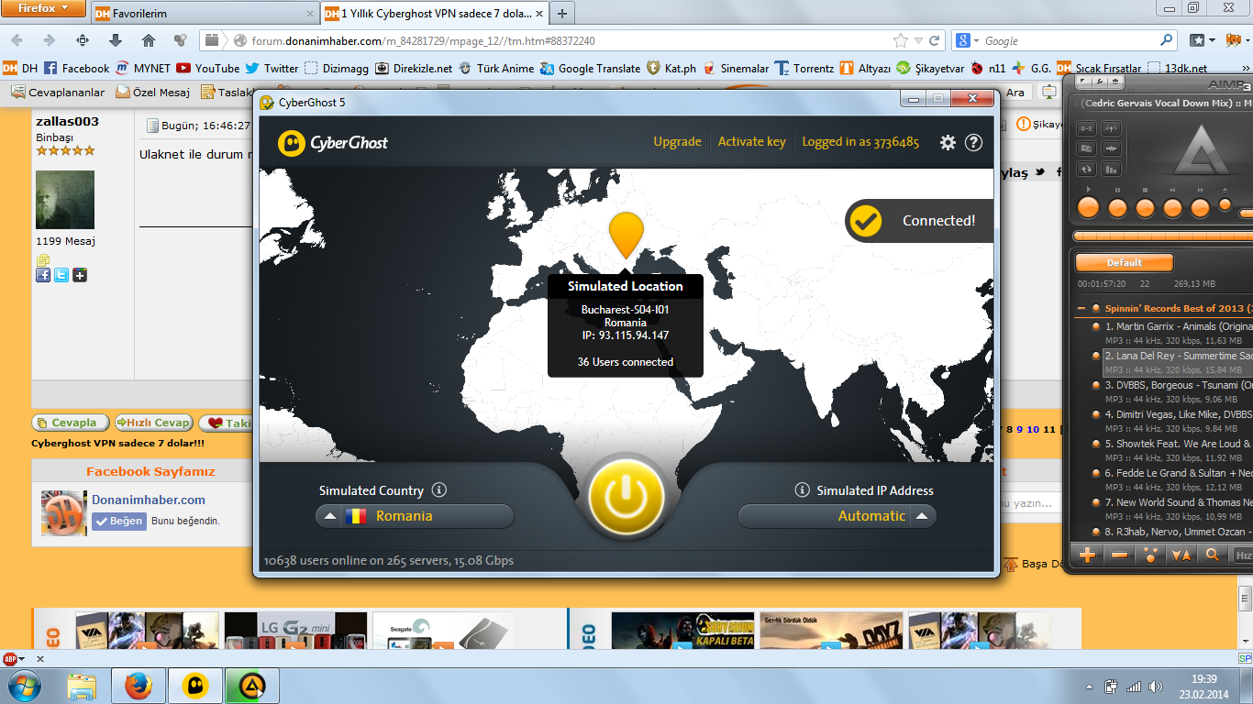
Task: Open Simulated Country Romania dropdown
Action: pyautogui.click(x=415, y=516)
